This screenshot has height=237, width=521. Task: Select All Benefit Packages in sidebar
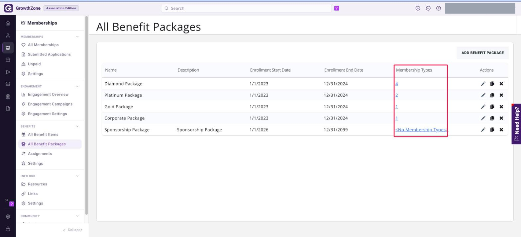click(50, 144)
